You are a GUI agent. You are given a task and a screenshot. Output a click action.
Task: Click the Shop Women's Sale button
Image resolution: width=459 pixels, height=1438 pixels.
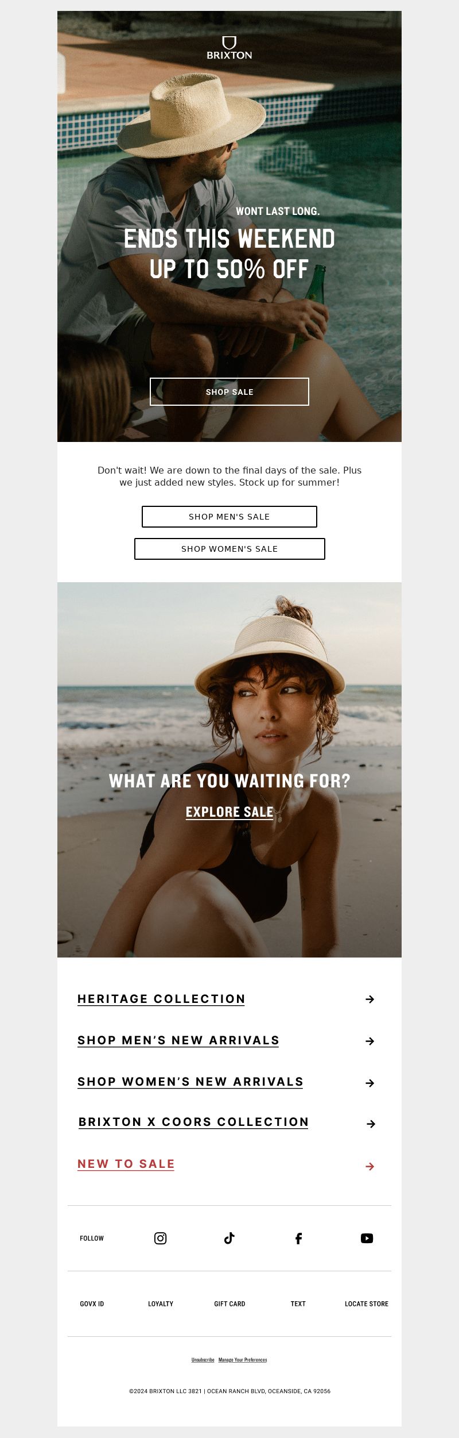tap(229, 549)
